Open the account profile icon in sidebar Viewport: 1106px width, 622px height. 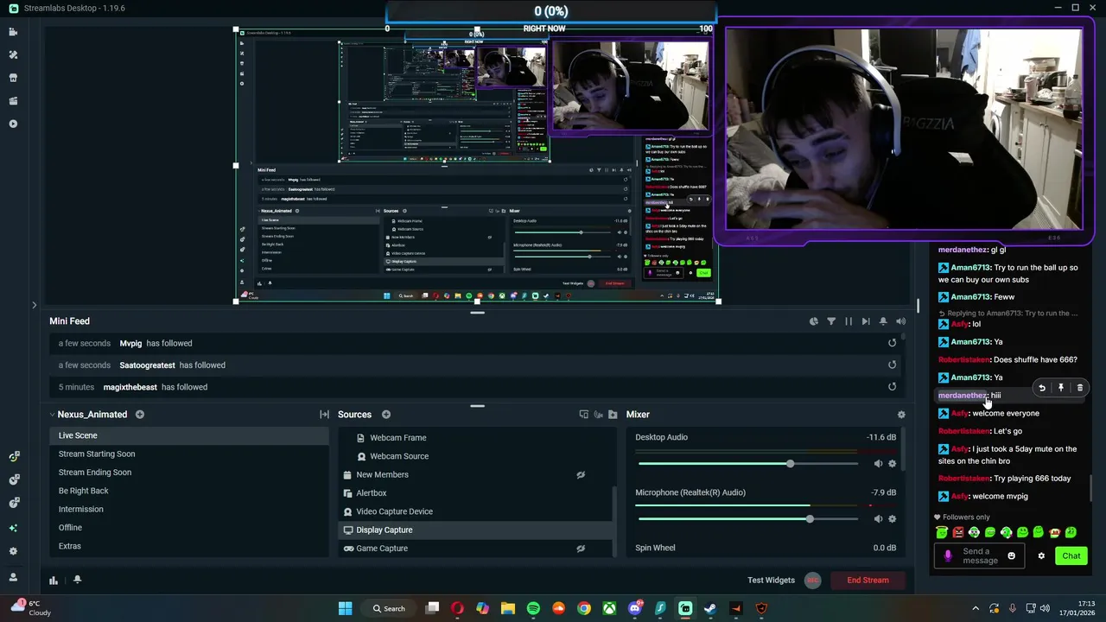coord(13,577)
